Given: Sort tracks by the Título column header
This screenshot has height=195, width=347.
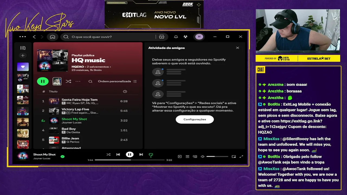Looking at the screenshot, I should [53, 92].
